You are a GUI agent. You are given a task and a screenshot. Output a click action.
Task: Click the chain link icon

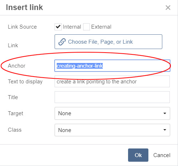62,42
